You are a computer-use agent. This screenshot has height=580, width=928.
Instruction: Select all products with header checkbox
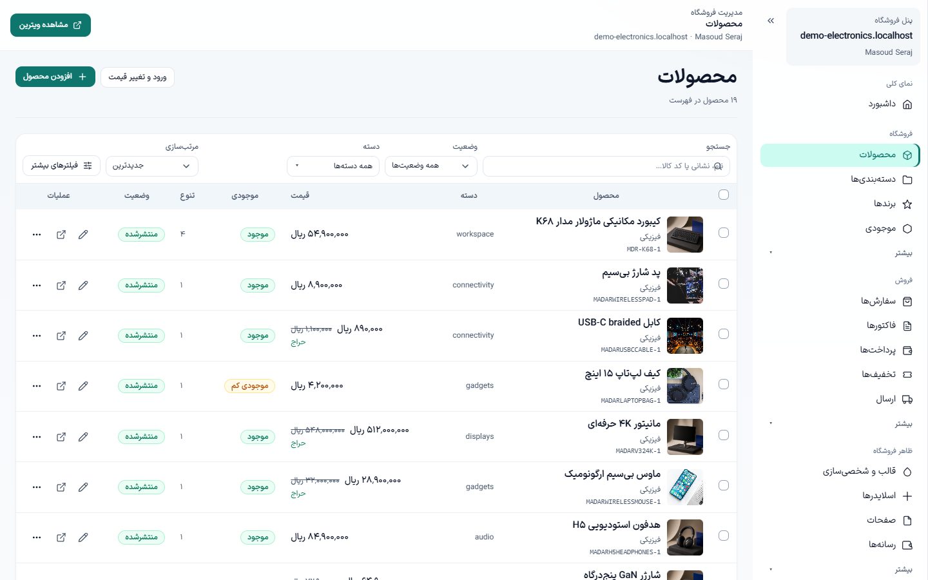(x=724, y=195)
